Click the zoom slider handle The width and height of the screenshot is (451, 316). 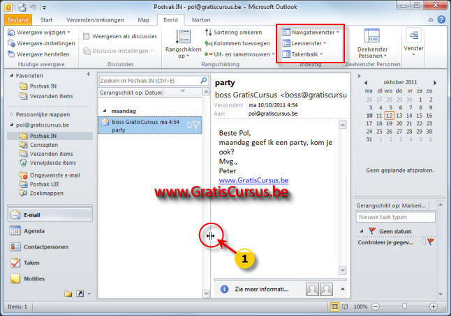click(404, 306)
